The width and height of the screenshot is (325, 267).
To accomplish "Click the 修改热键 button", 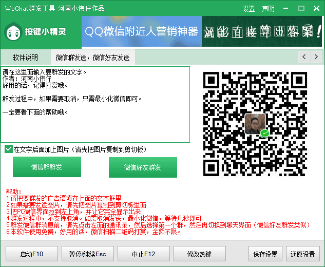I will (200, 254).
